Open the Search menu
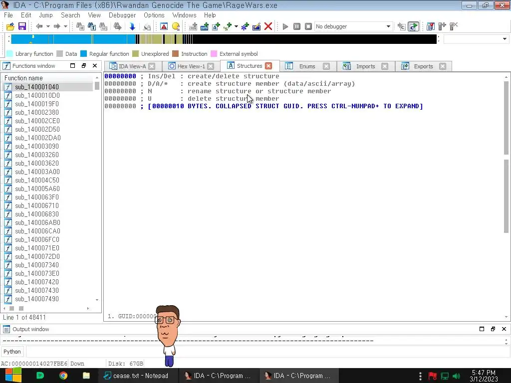Viewport: 511px width, 383px height. click(x=70, y=15)
